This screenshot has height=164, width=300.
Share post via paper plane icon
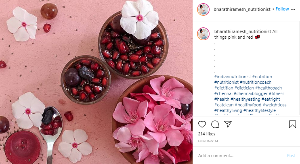click(228, 124)
